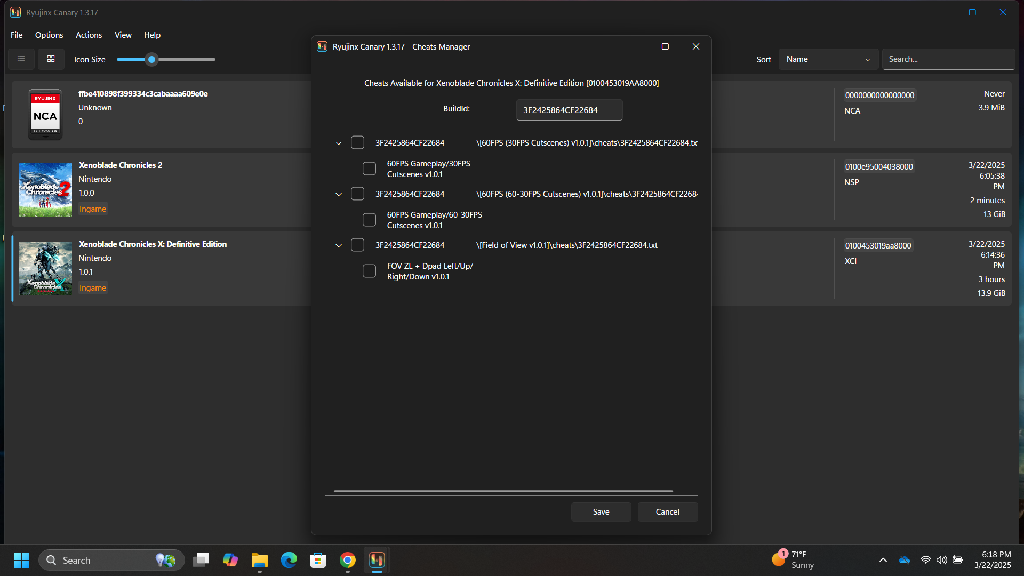Enable FOV ZL + Dpad cheat checkbox
The image size is (1024, 576).
370,271
